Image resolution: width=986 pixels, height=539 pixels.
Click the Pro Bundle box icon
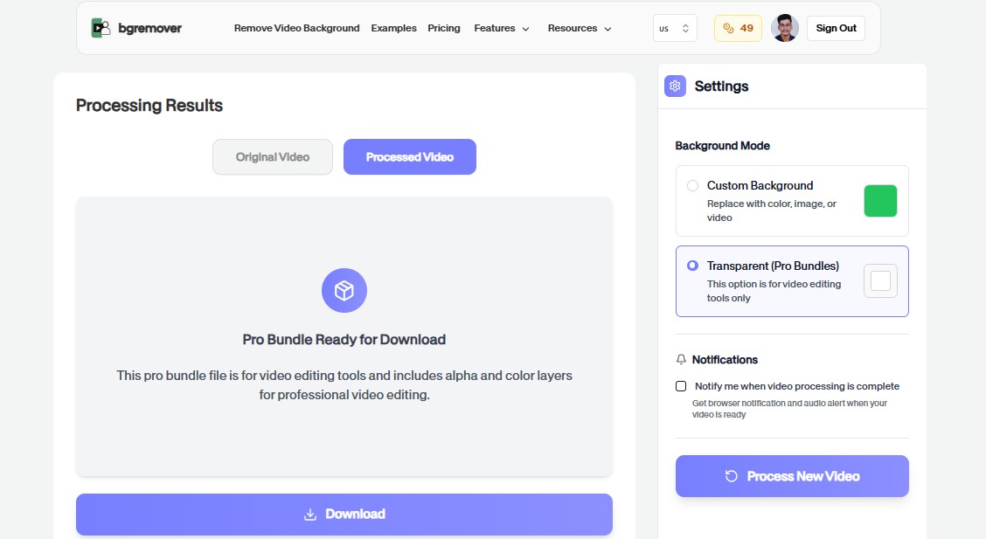[344, 290]
